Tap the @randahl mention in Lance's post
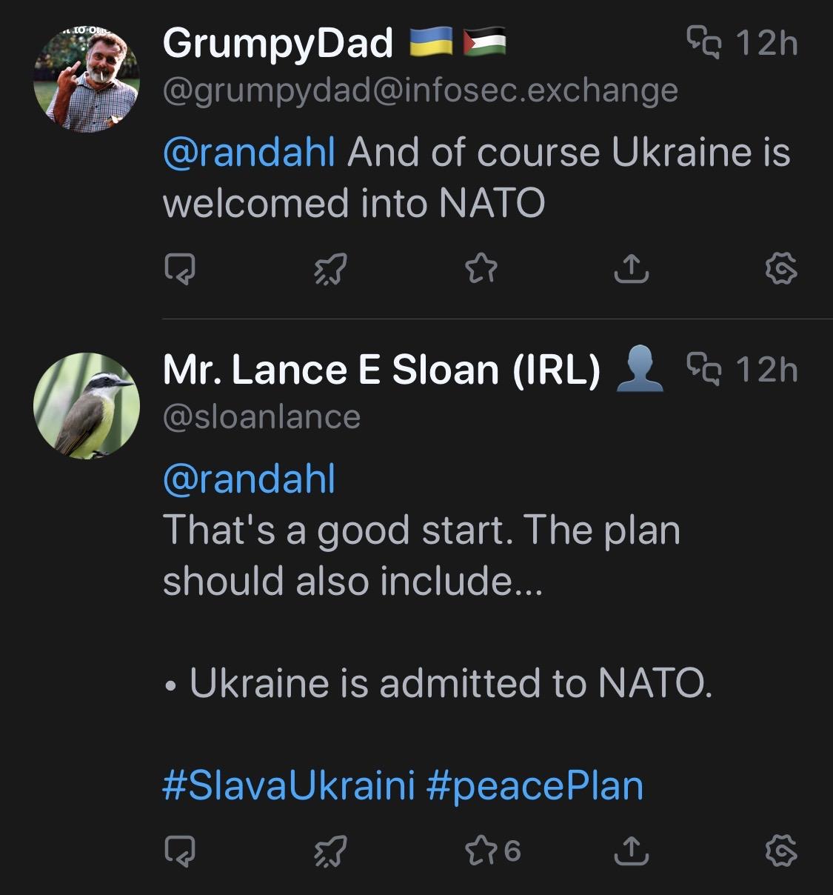 (x=249, y=479)
